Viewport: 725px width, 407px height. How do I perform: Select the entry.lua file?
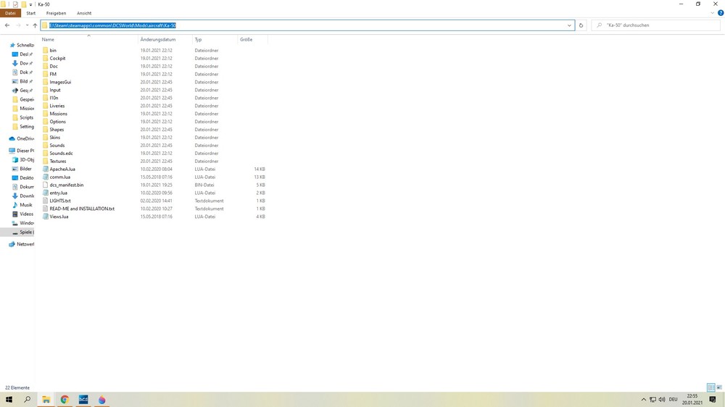59,193
